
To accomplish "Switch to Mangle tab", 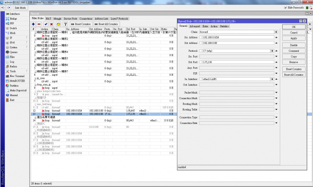I will (57, 19).
